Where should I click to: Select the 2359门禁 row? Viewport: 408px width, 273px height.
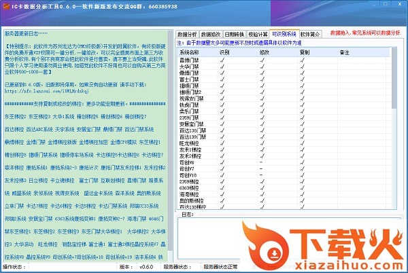pyautogui.click(x=284, y=117)
